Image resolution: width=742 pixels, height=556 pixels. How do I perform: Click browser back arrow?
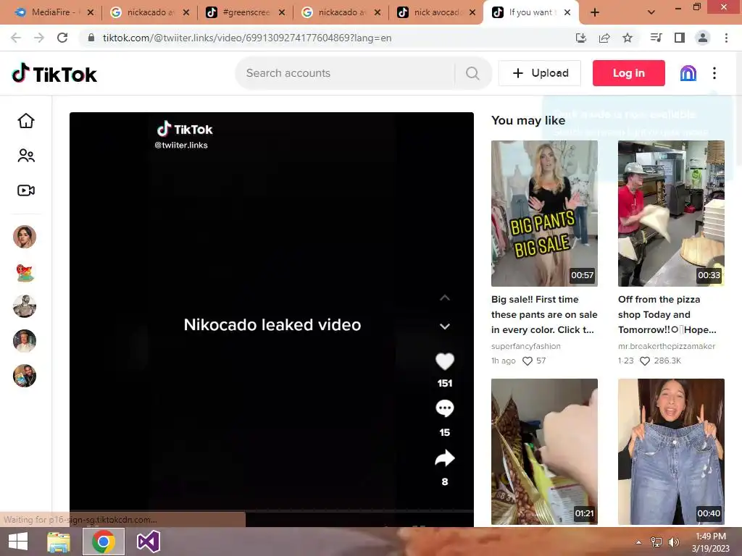tap(16, 38)
